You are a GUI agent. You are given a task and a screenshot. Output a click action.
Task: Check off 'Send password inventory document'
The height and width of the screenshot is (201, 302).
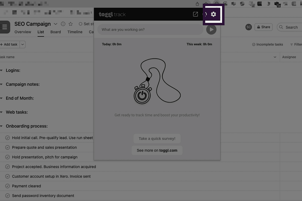7,196
